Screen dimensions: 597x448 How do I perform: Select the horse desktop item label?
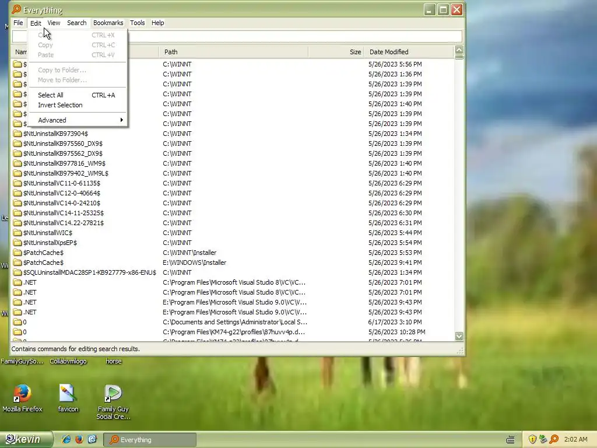click(x=114, y=361)
